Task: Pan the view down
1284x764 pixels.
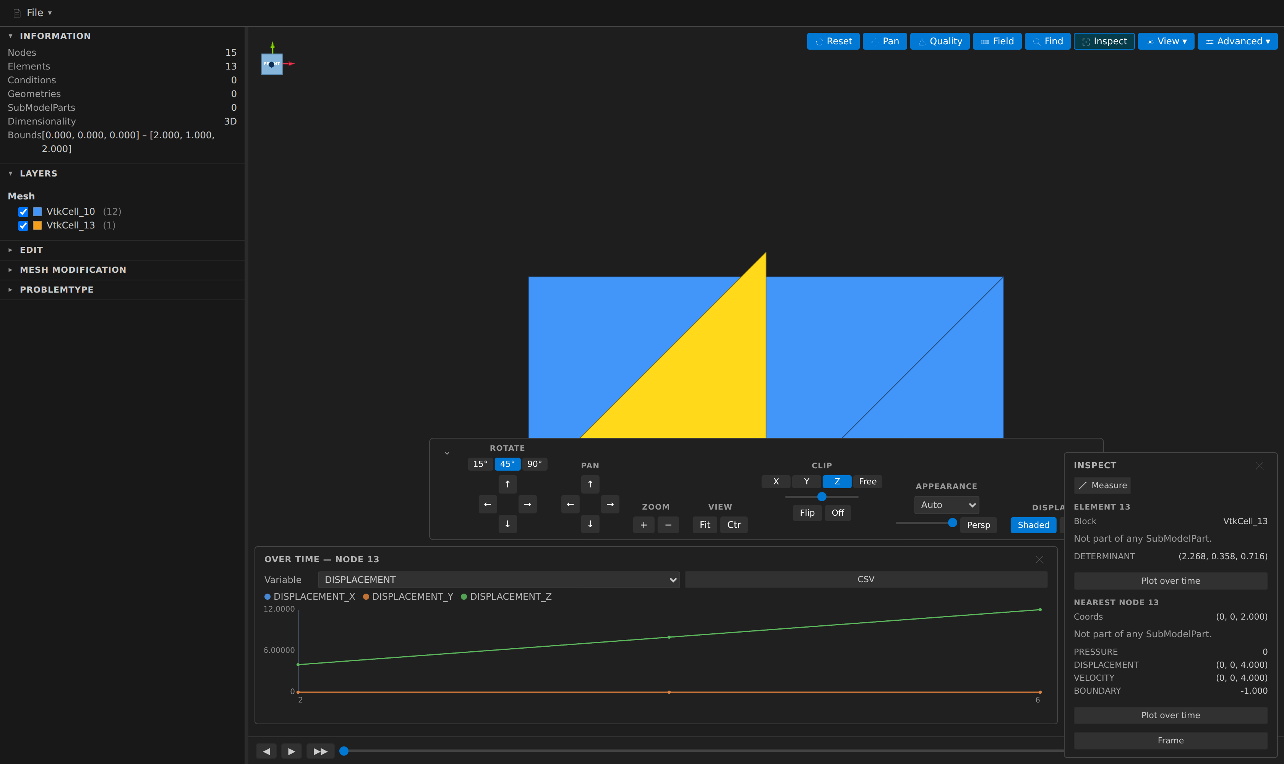Action: click(x=590, y=524)
